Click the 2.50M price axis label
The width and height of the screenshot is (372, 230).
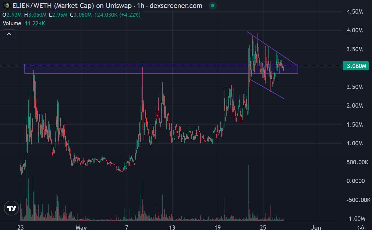(x=354, y=87)
